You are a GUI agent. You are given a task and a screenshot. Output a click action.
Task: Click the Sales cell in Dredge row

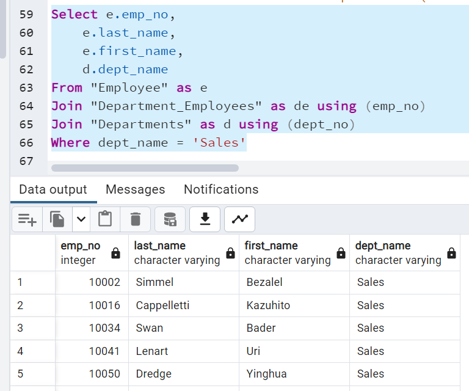pos(405,374)
